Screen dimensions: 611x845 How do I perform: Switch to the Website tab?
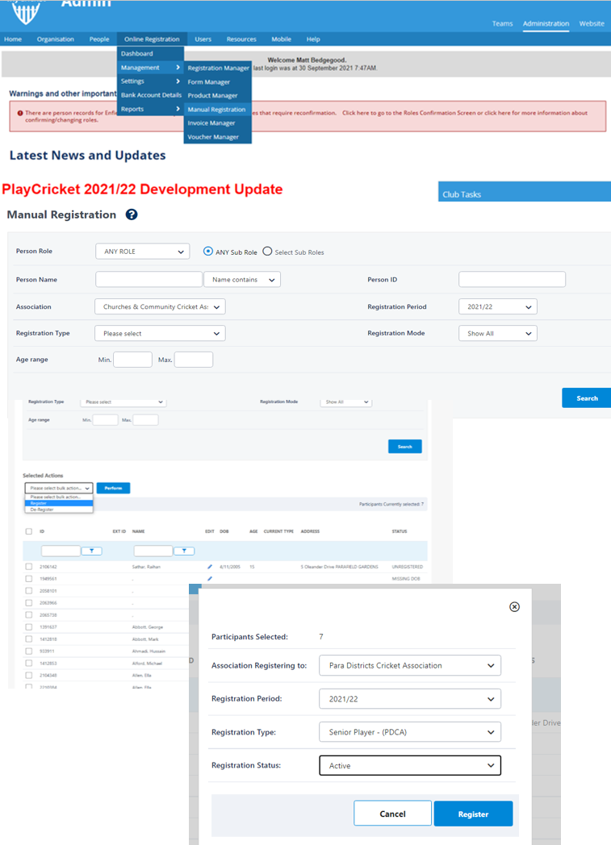pos(592,23)
